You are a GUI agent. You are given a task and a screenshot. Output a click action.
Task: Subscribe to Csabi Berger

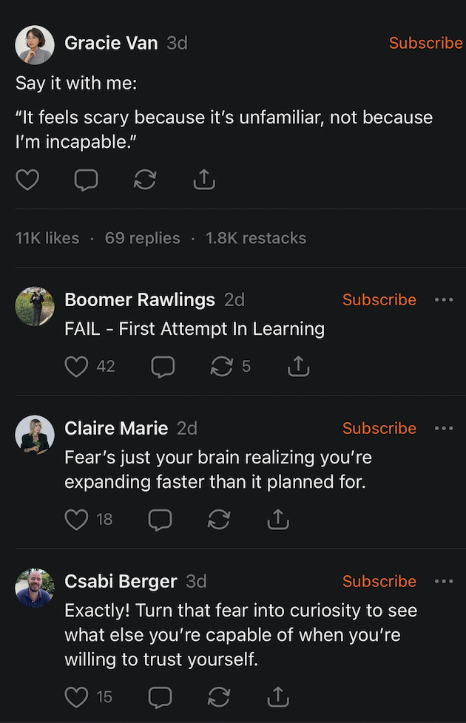[x=379, y=581]
